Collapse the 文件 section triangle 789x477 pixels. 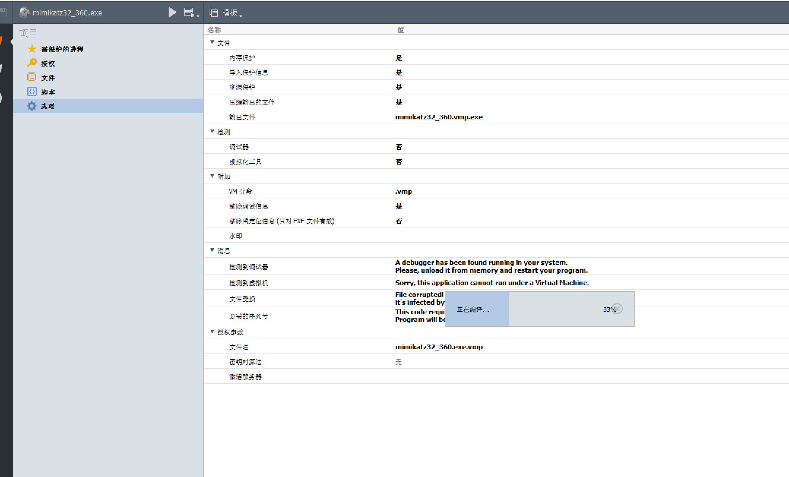click(x=212, y=42)
